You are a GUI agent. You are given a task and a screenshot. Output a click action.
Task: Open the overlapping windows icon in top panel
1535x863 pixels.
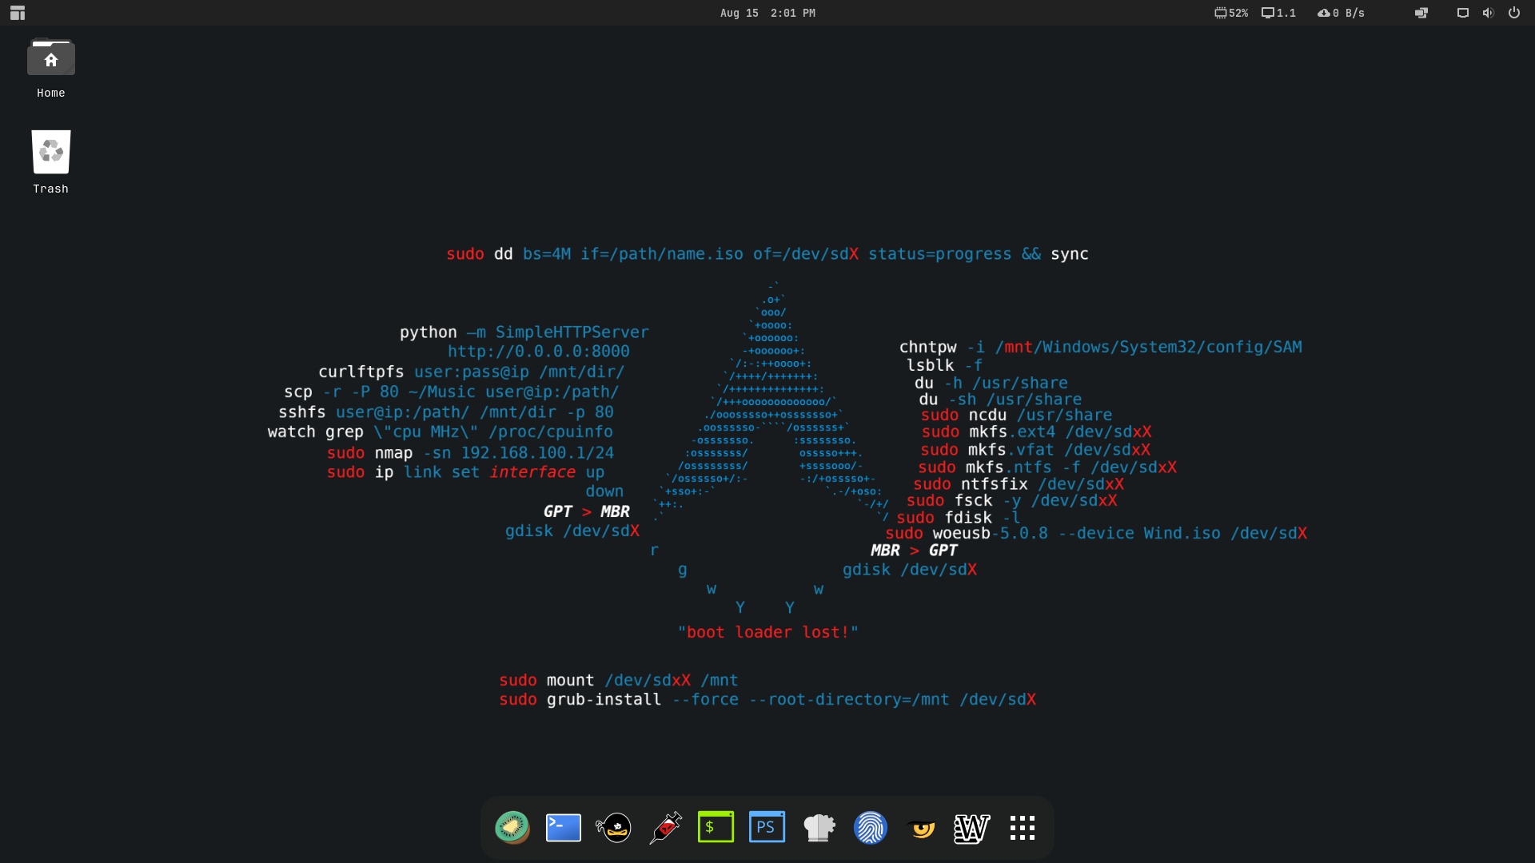click(1421, 13)
